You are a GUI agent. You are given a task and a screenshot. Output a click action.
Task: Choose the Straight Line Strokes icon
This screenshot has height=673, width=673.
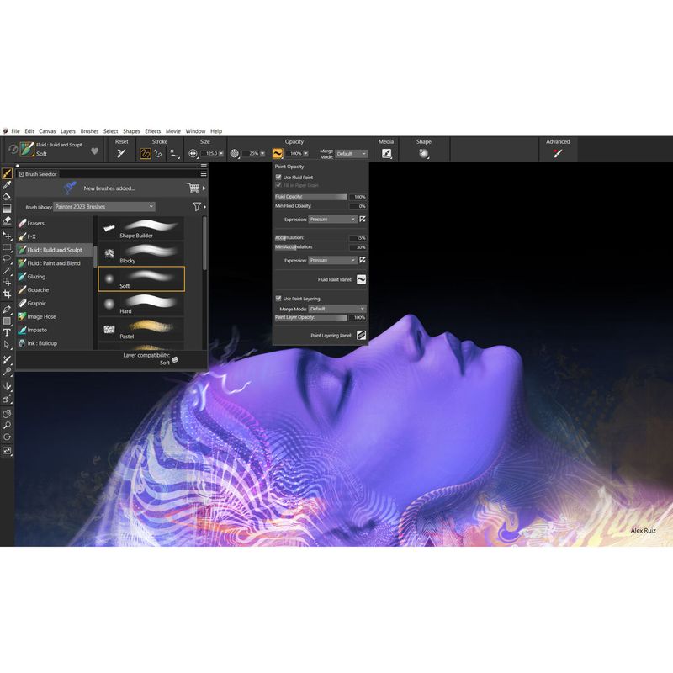tap(158, 153)
